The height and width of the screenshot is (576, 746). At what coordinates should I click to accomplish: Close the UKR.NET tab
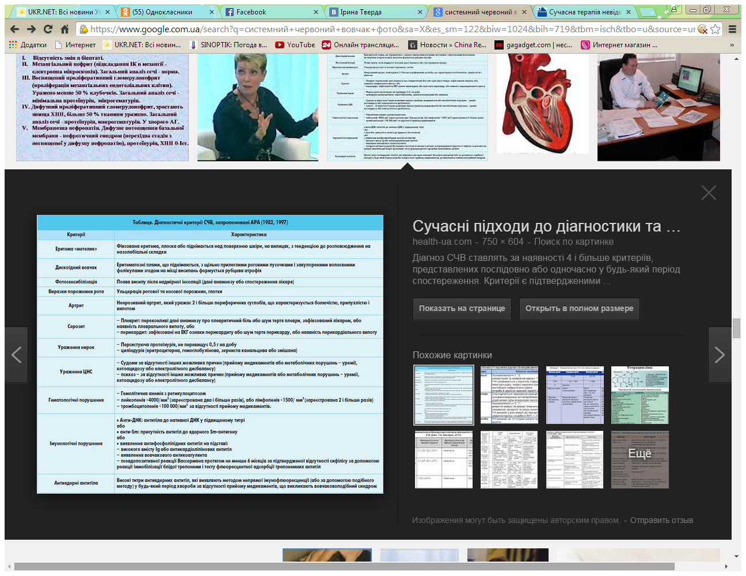(107, 12)
